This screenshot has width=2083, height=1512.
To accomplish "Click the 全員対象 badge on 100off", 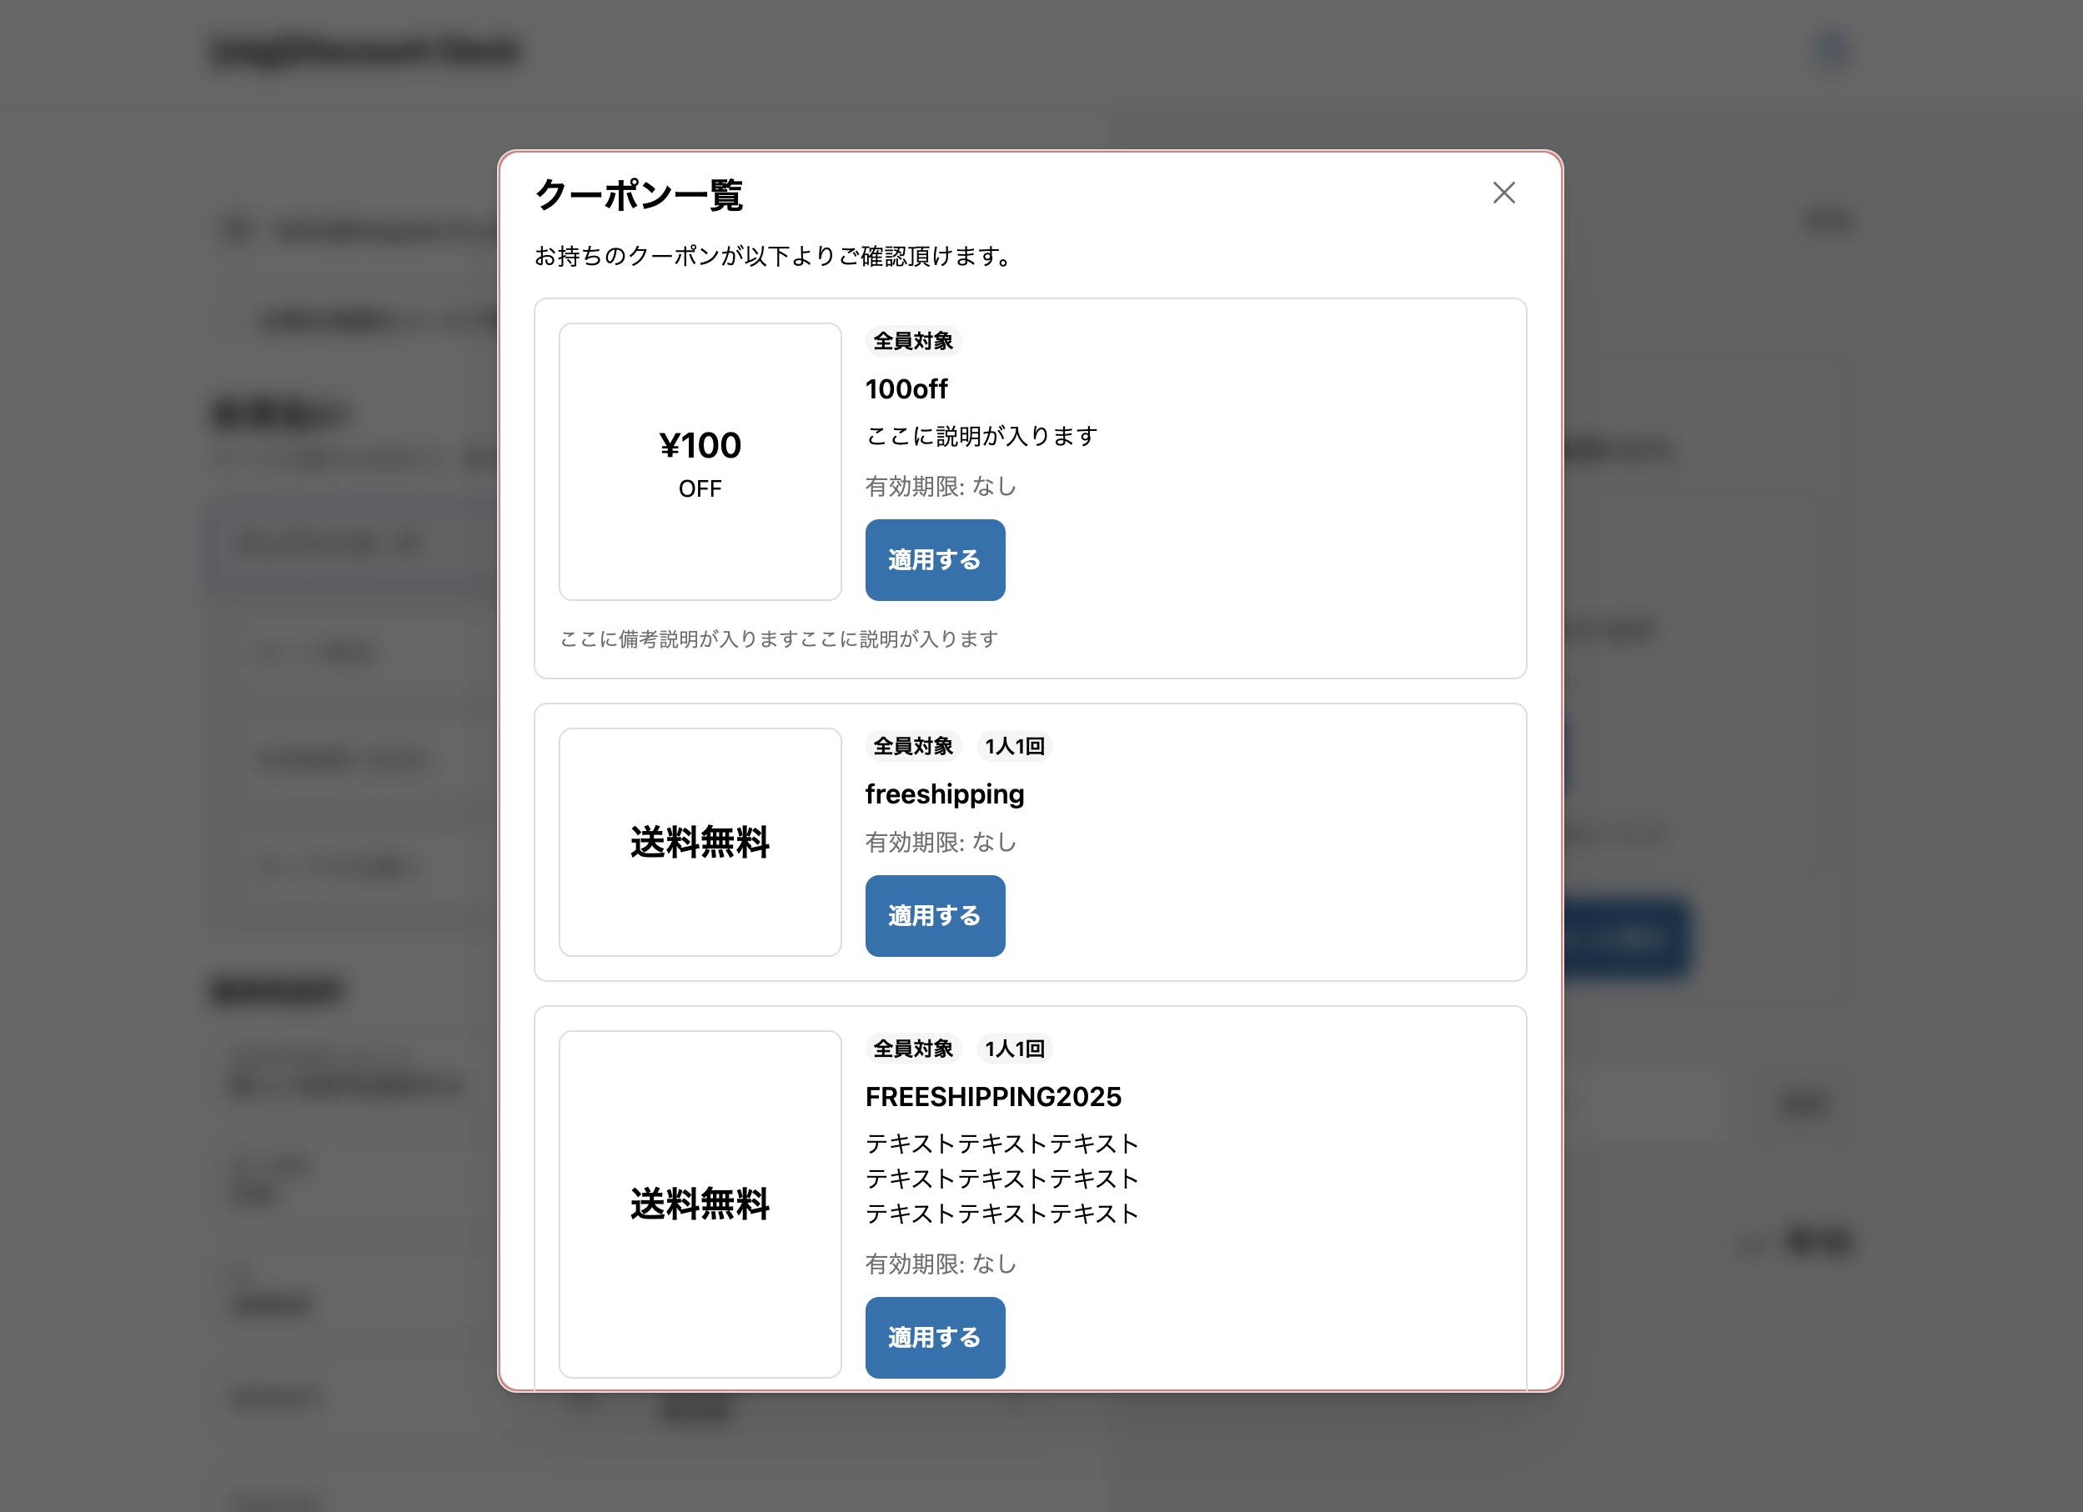I will point(912,342).
